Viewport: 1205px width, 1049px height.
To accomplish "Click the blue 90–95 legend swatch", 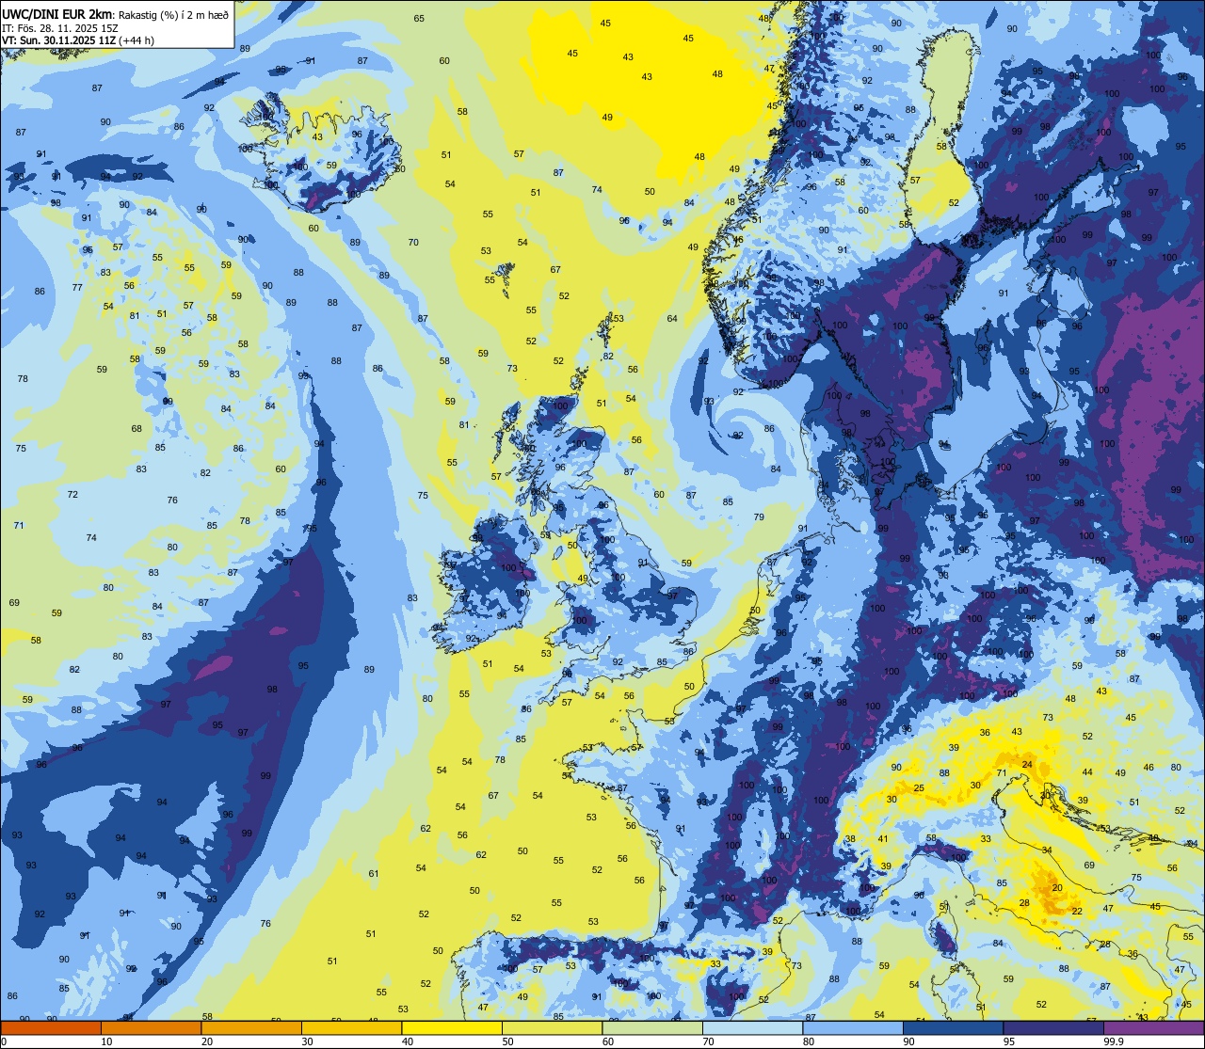I will [953, 1028].
